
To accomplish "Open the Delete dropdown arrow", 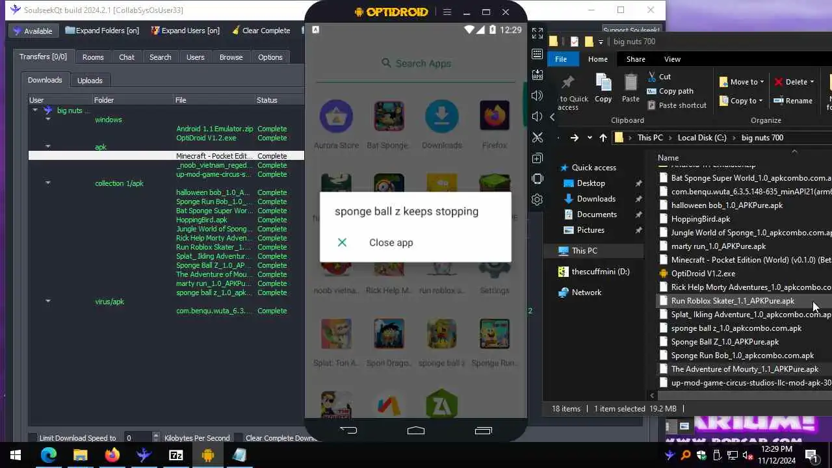I will click(x=812, y=82).
